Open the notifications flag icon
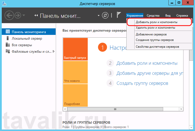The height and width of the screenshot is (131, 195). 119,15
